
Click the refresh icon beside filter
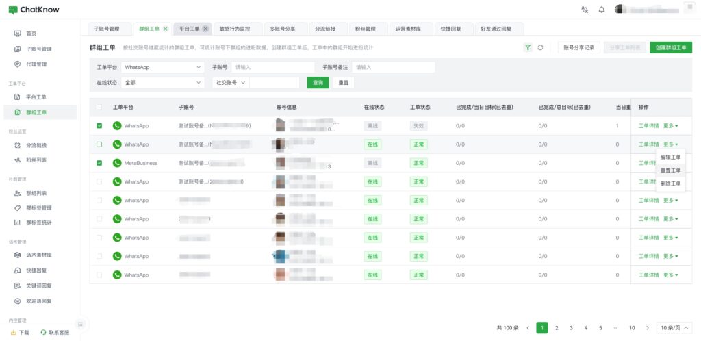540,47
